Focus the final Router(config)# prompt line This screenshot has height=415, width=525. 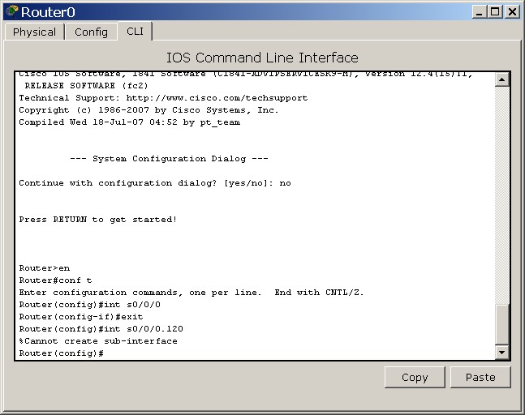coord(62,353)
